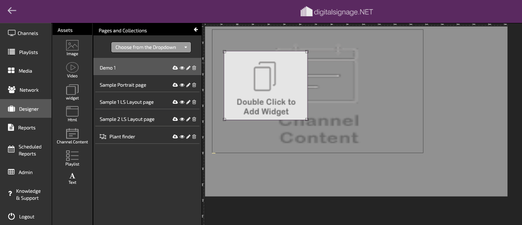Screen dimensions: 522x225
Task: Edit the Sample Portrait page with pencil
Action: (188, 85)
